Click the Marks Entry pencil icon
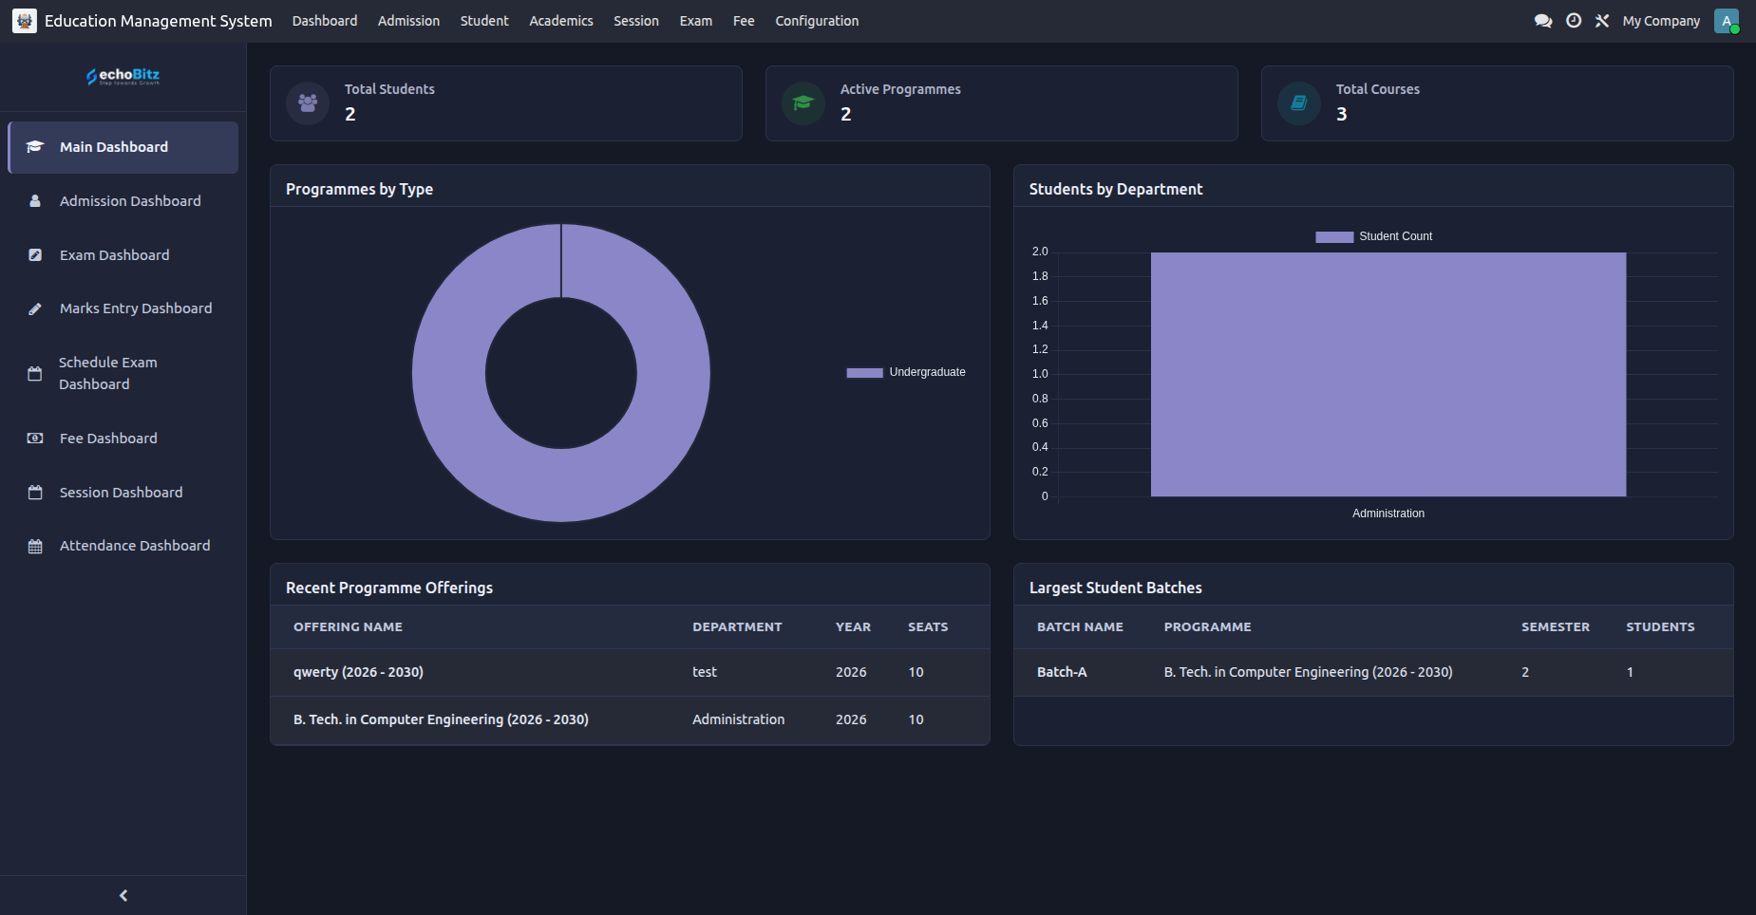Image resolution: width=1756 pixels, height=915 pixels. [35, 308]
